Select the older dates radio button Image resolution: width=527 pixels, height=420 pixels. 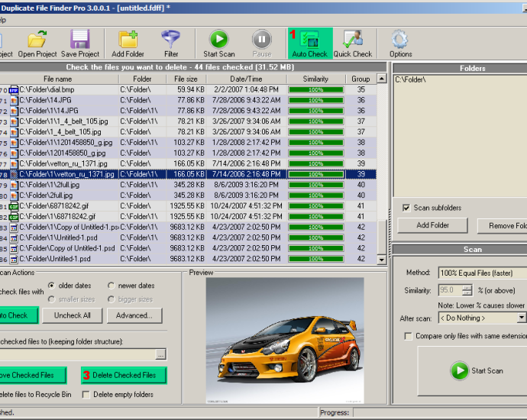(x=51, y=286)
